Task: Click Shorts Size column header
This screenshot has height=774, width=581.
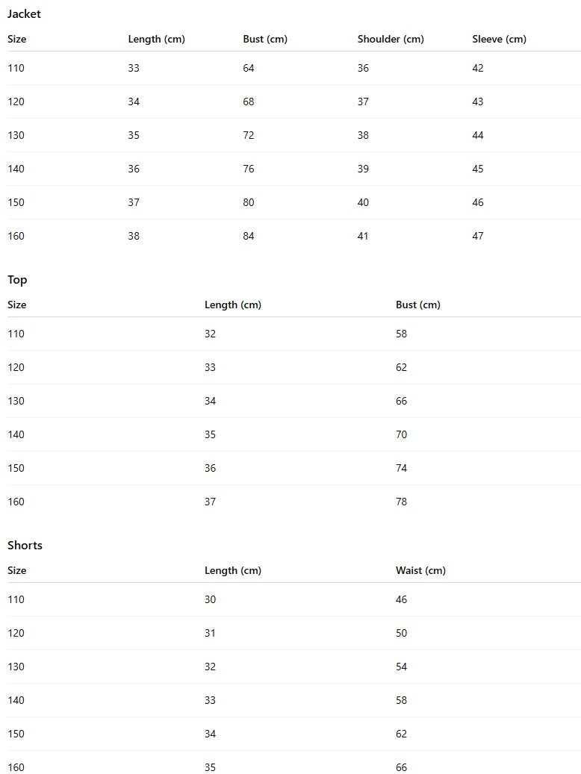Action: point(16,571)
